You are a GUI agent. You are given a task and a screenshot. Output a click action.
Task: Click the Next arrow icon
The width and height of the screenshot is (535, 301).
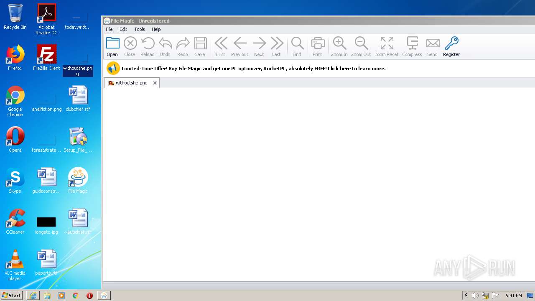[259, 43]
